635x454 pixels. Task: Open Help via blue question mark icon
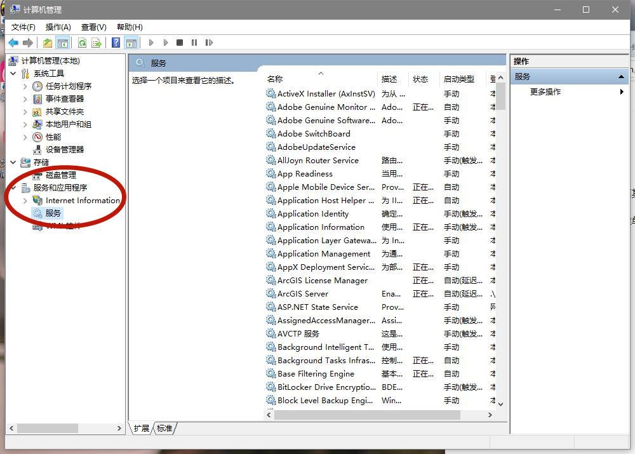[116, 43]
